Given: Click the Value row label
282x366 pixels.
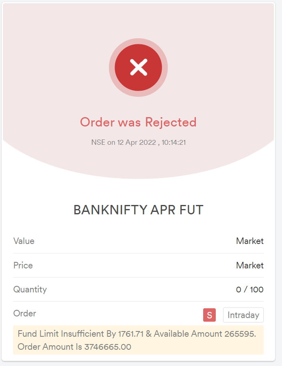Looking at the screenshot, I should point(24,241).
